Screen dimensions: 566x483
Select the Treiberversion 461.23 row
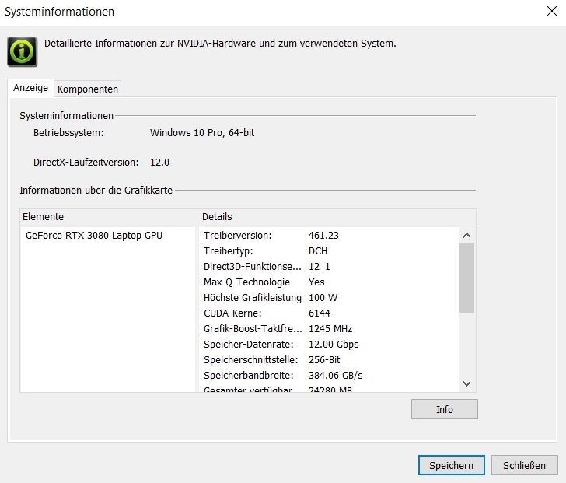click(x=329, y=236)
